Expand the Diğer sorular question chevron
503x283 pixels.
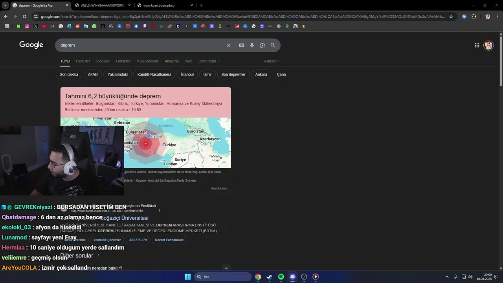coord(226,268)
